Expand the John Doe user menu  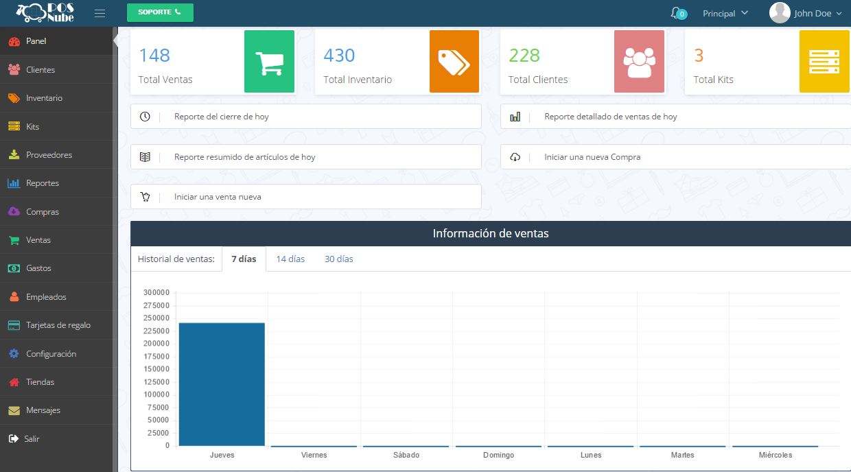806,13
